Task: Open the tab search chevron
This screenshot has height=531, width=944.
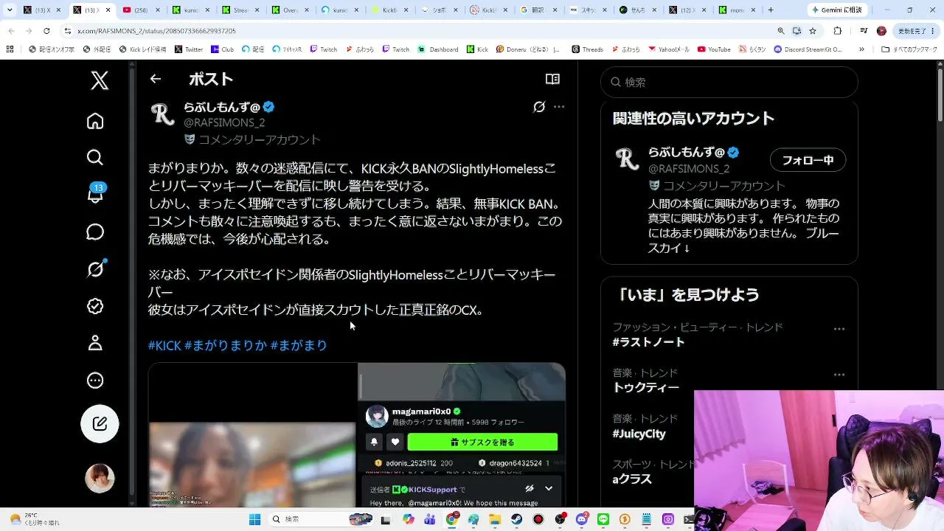Action: pyautogui.click(x=10, y=10)
